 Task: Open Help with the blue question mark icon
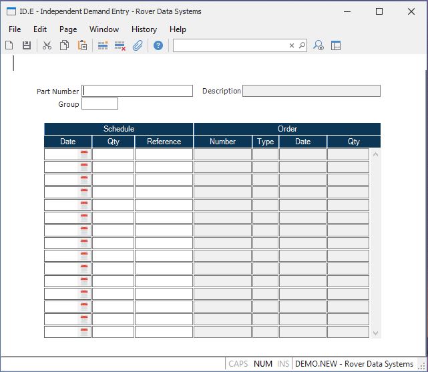click(x=158, y=45)
